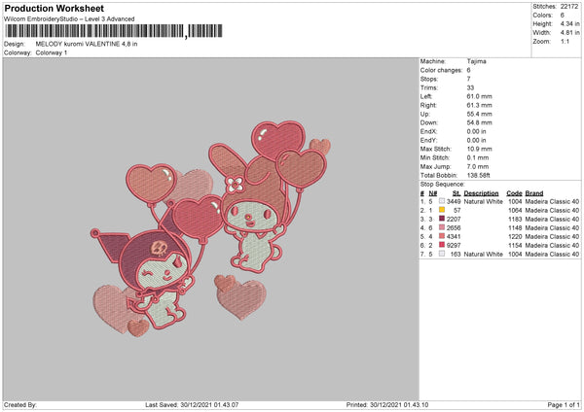Click the Left value 61.0 mm

coord(479,96)
